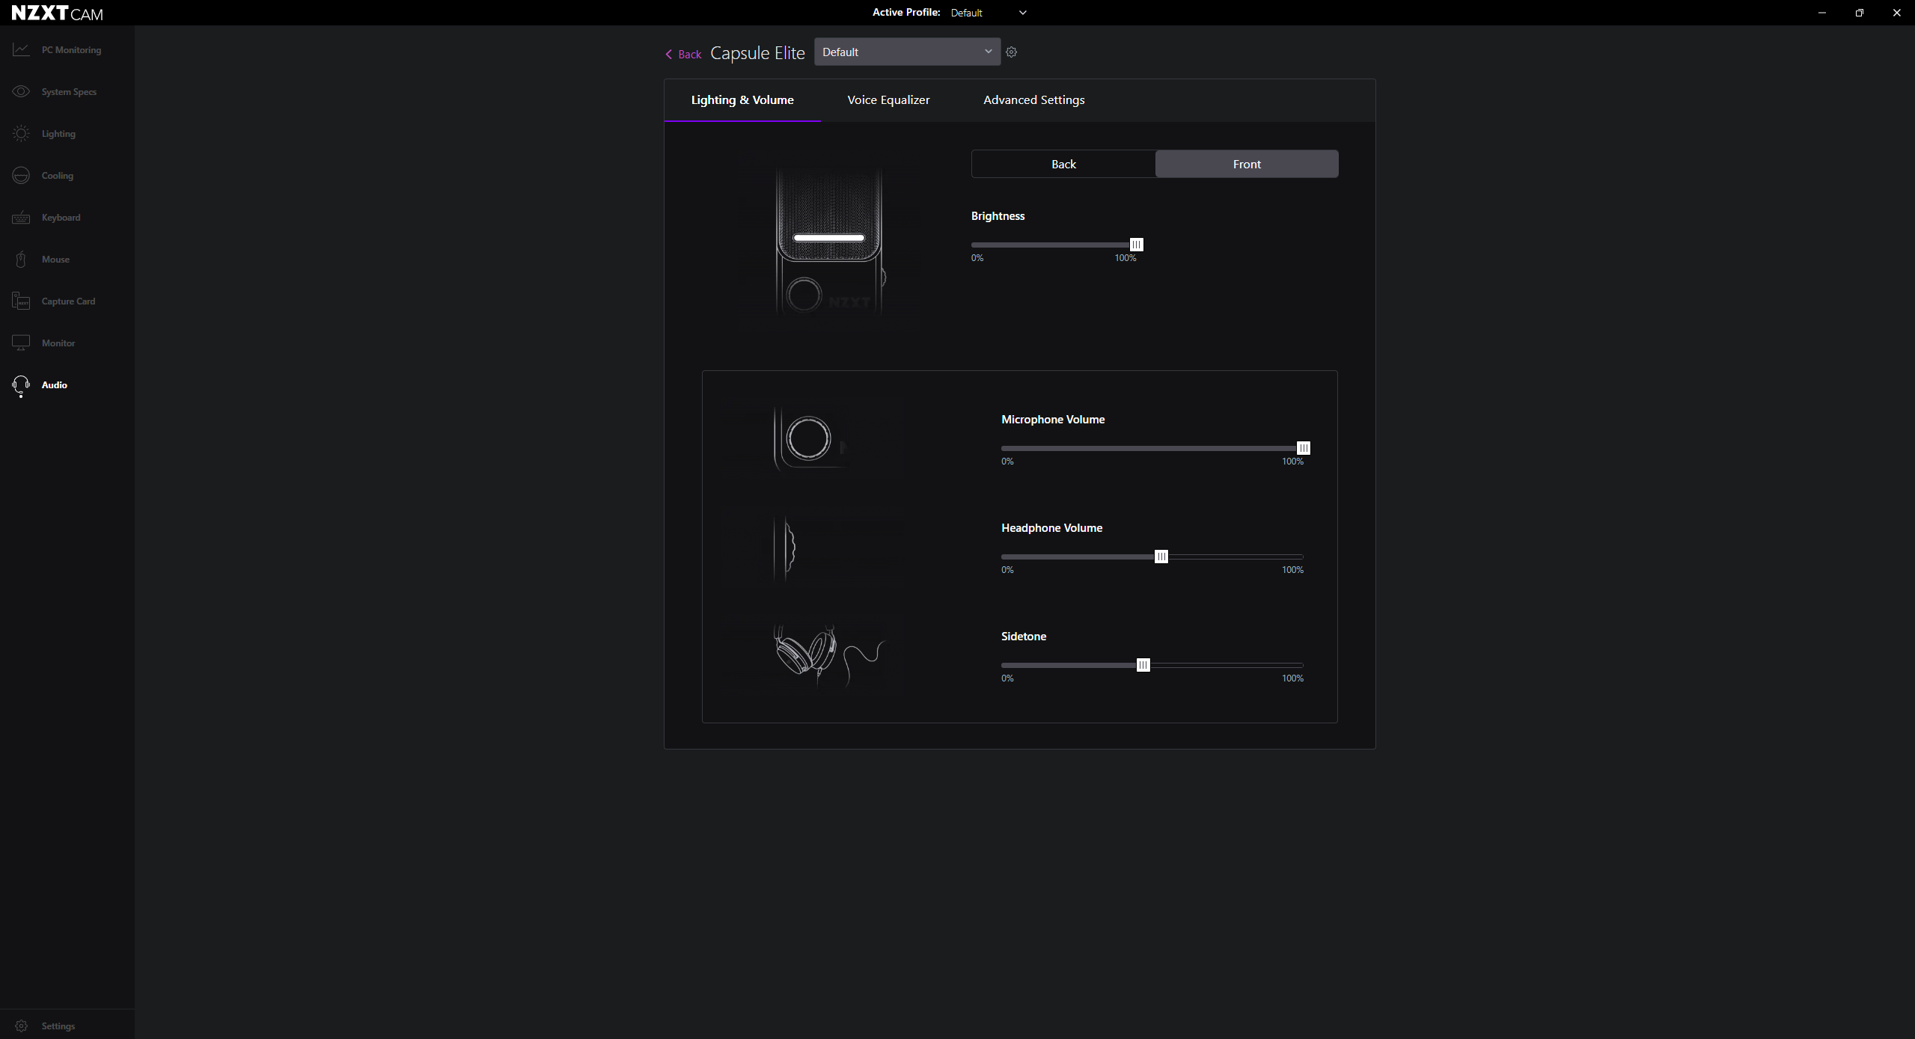Viewport: 1915px width, 1039px height.
Task: Select the Cooling sidebar icon
Action: click(21, 175)
